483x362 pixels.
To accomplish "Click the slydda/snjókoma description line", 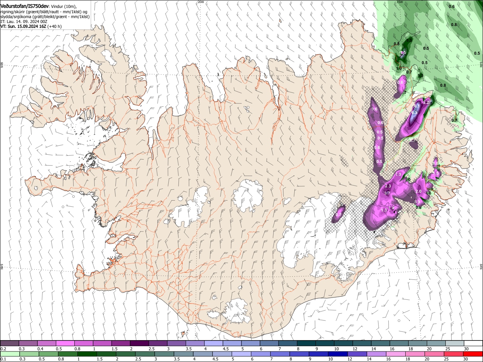I will (x=45, y=17).
